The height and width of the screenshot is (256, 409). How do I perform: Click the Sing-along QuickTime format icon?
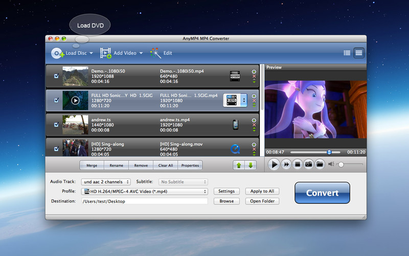235,149
